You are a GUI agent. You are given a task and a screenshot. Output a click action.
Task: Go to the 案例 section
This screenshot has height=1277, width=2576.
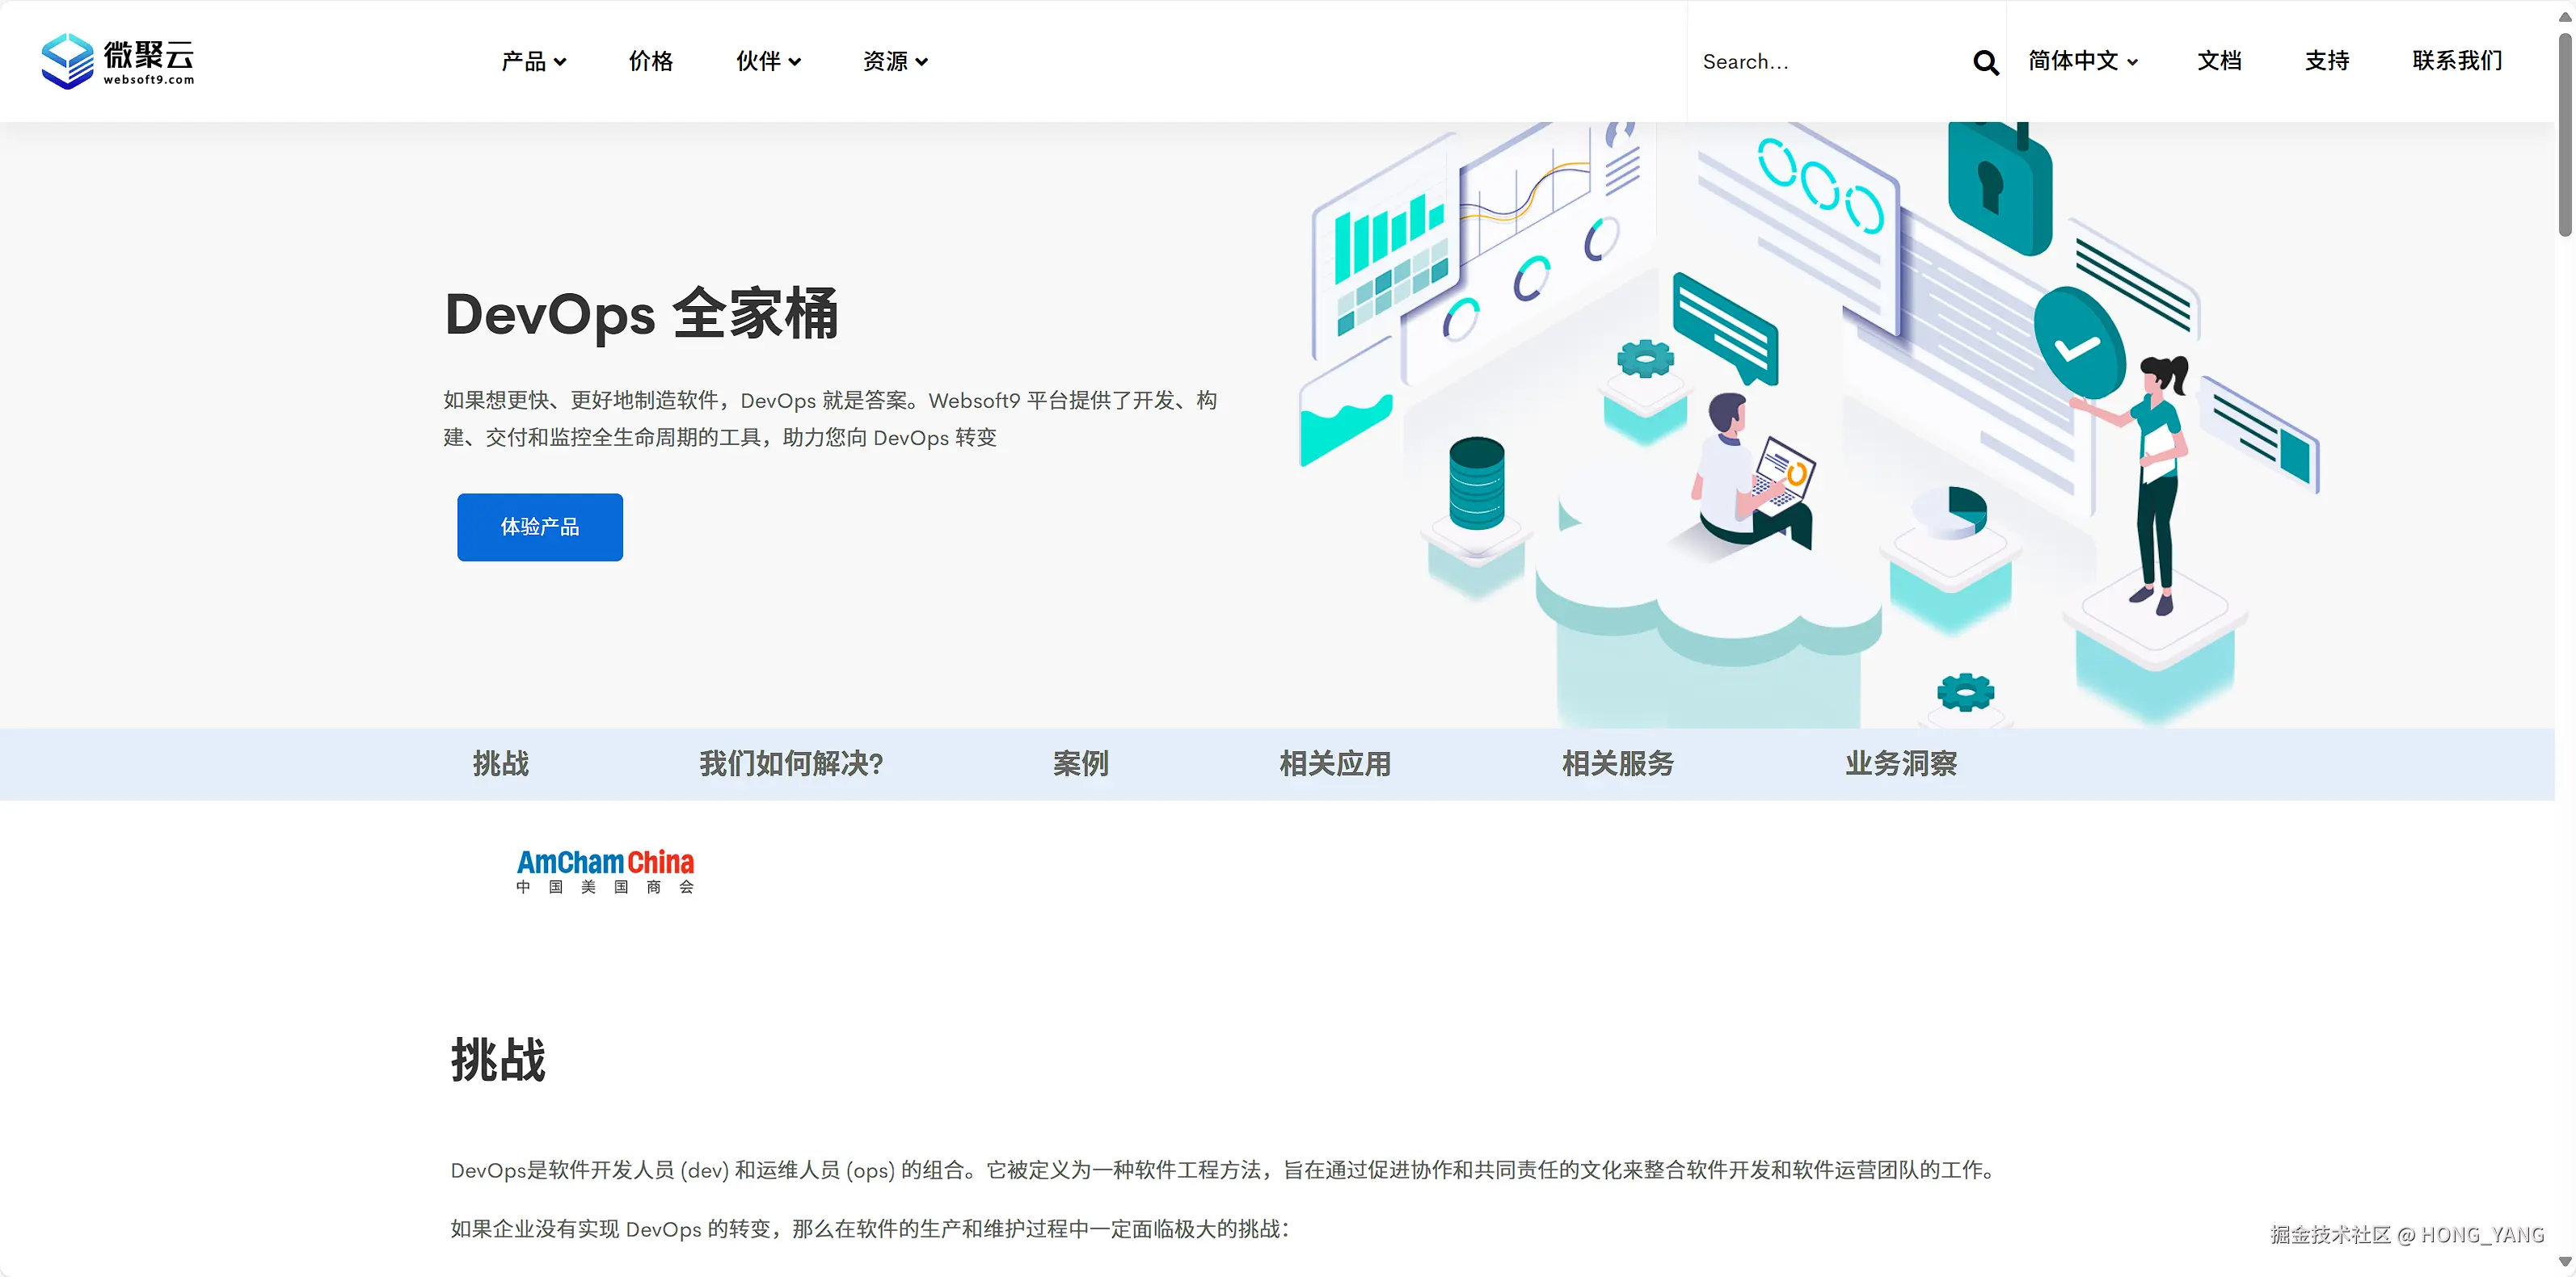pyautogui.click(x=1081, y=763)
